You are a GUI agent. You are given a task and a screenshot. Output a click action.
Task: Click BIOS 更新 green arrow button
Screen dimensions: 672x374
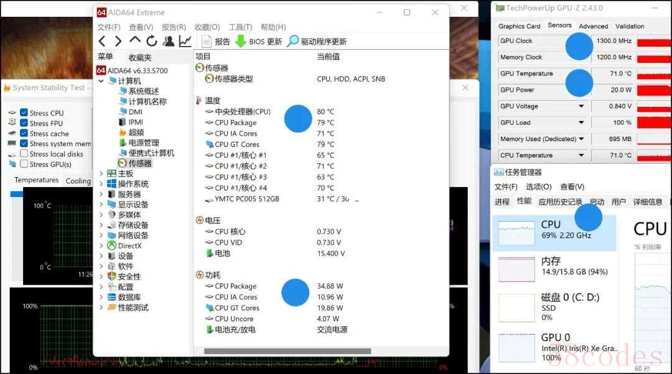coord(258,42)
